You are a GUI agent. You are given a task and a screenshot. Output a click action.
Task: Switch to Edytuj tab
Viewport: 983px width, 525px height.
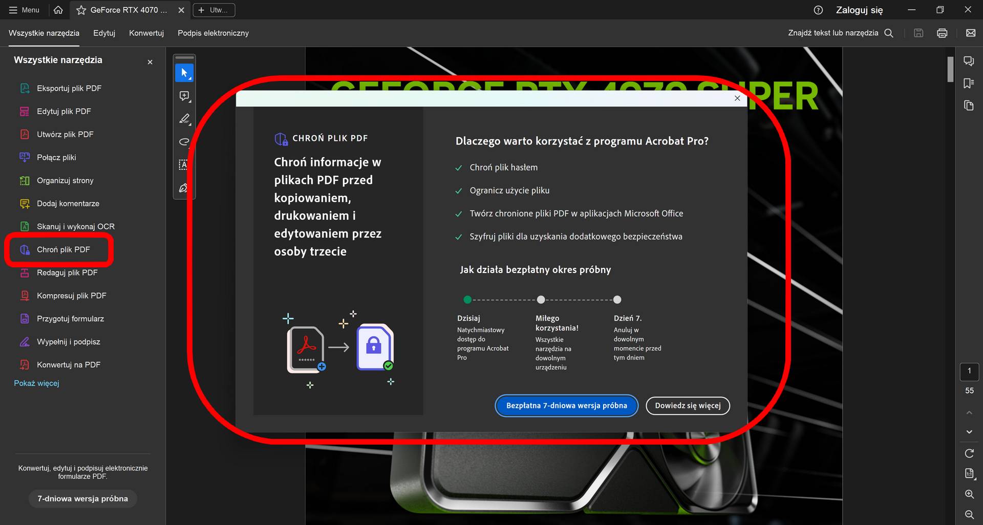[x=104, y=33]
